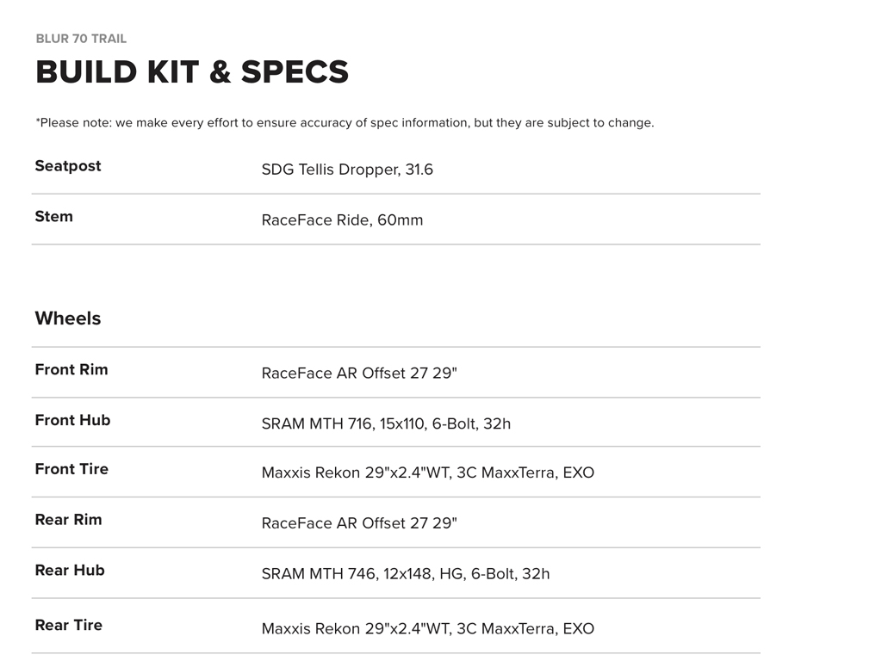Click the RaceFace Ride, 60mm value
Viewport: 882px width, 661px height.
pyautogui.click(x=342, y=220)
